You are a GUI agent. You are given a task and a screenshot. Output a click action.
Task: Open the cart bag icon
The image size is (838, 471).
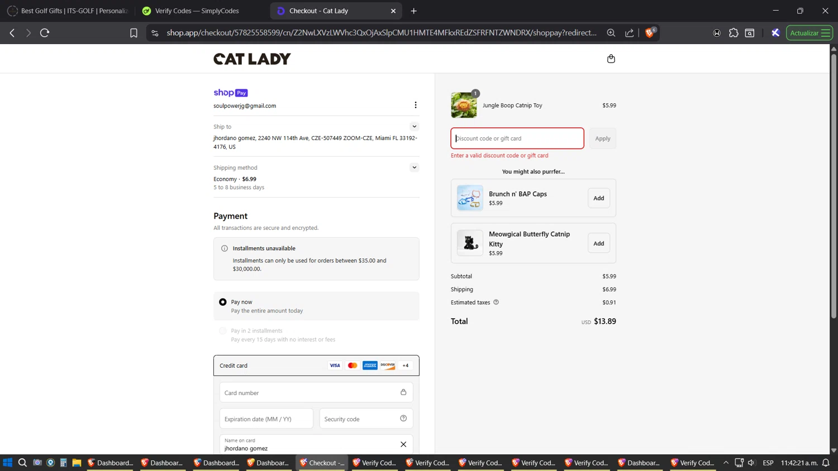(x=611, y=59)
